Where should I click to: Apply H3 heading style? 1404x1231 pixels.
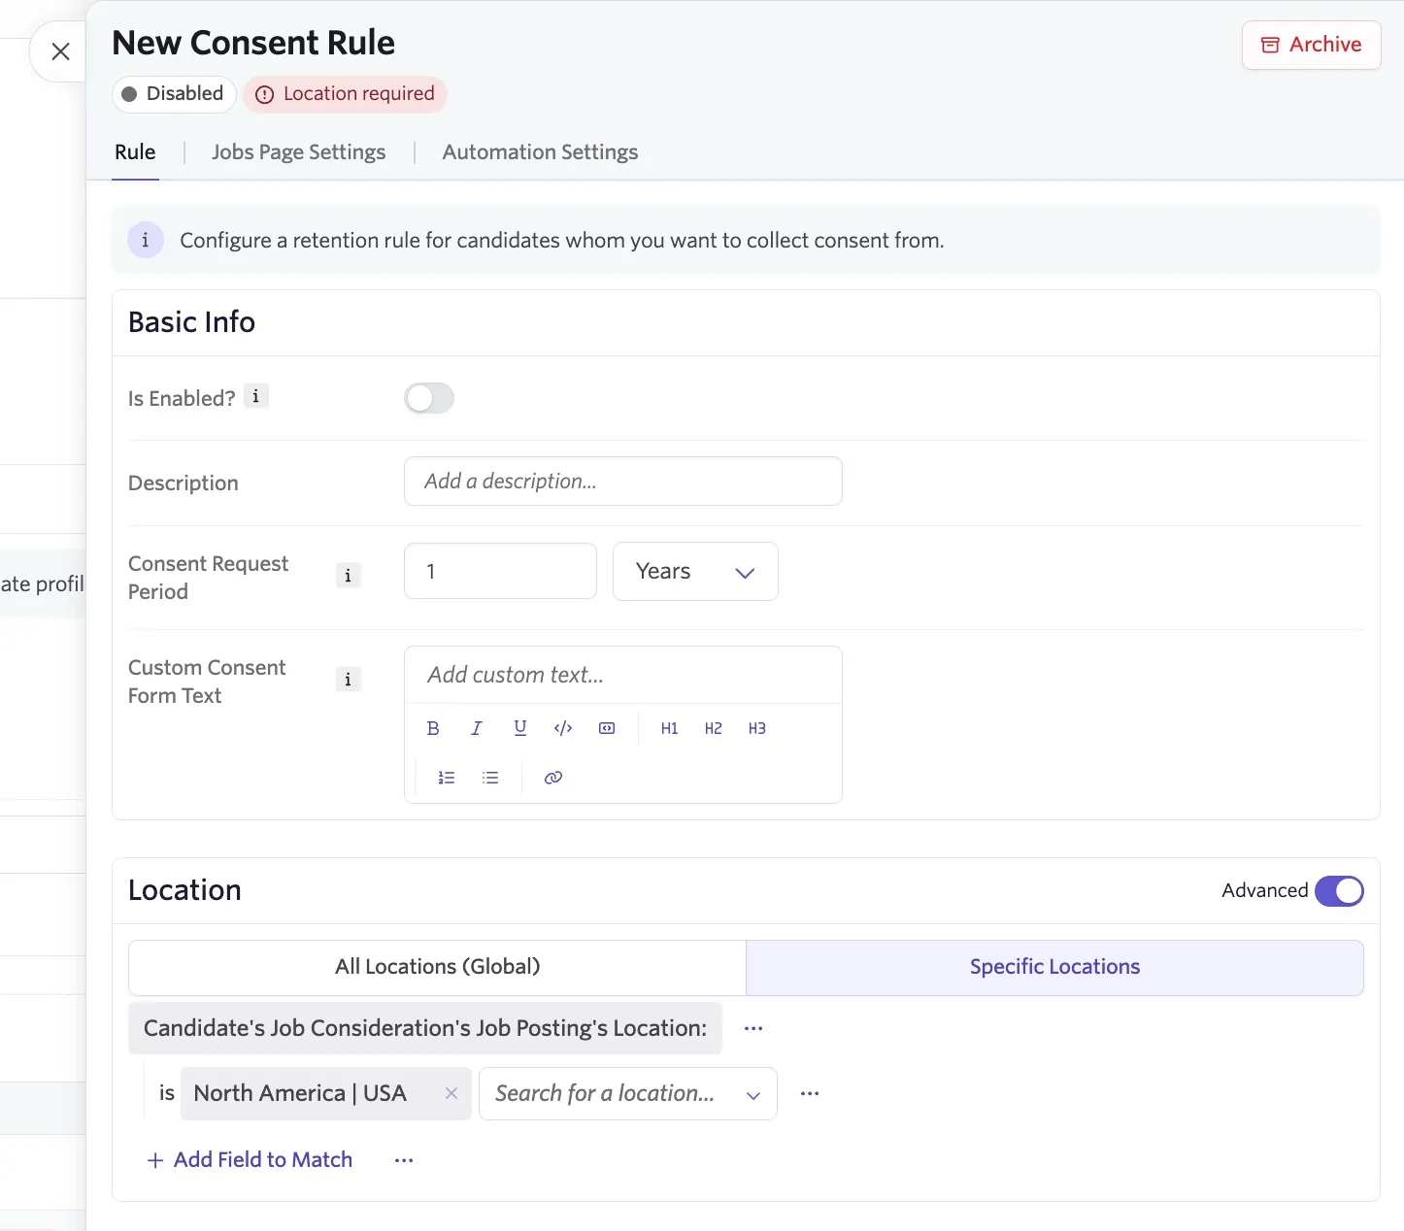tap(756, 728)
